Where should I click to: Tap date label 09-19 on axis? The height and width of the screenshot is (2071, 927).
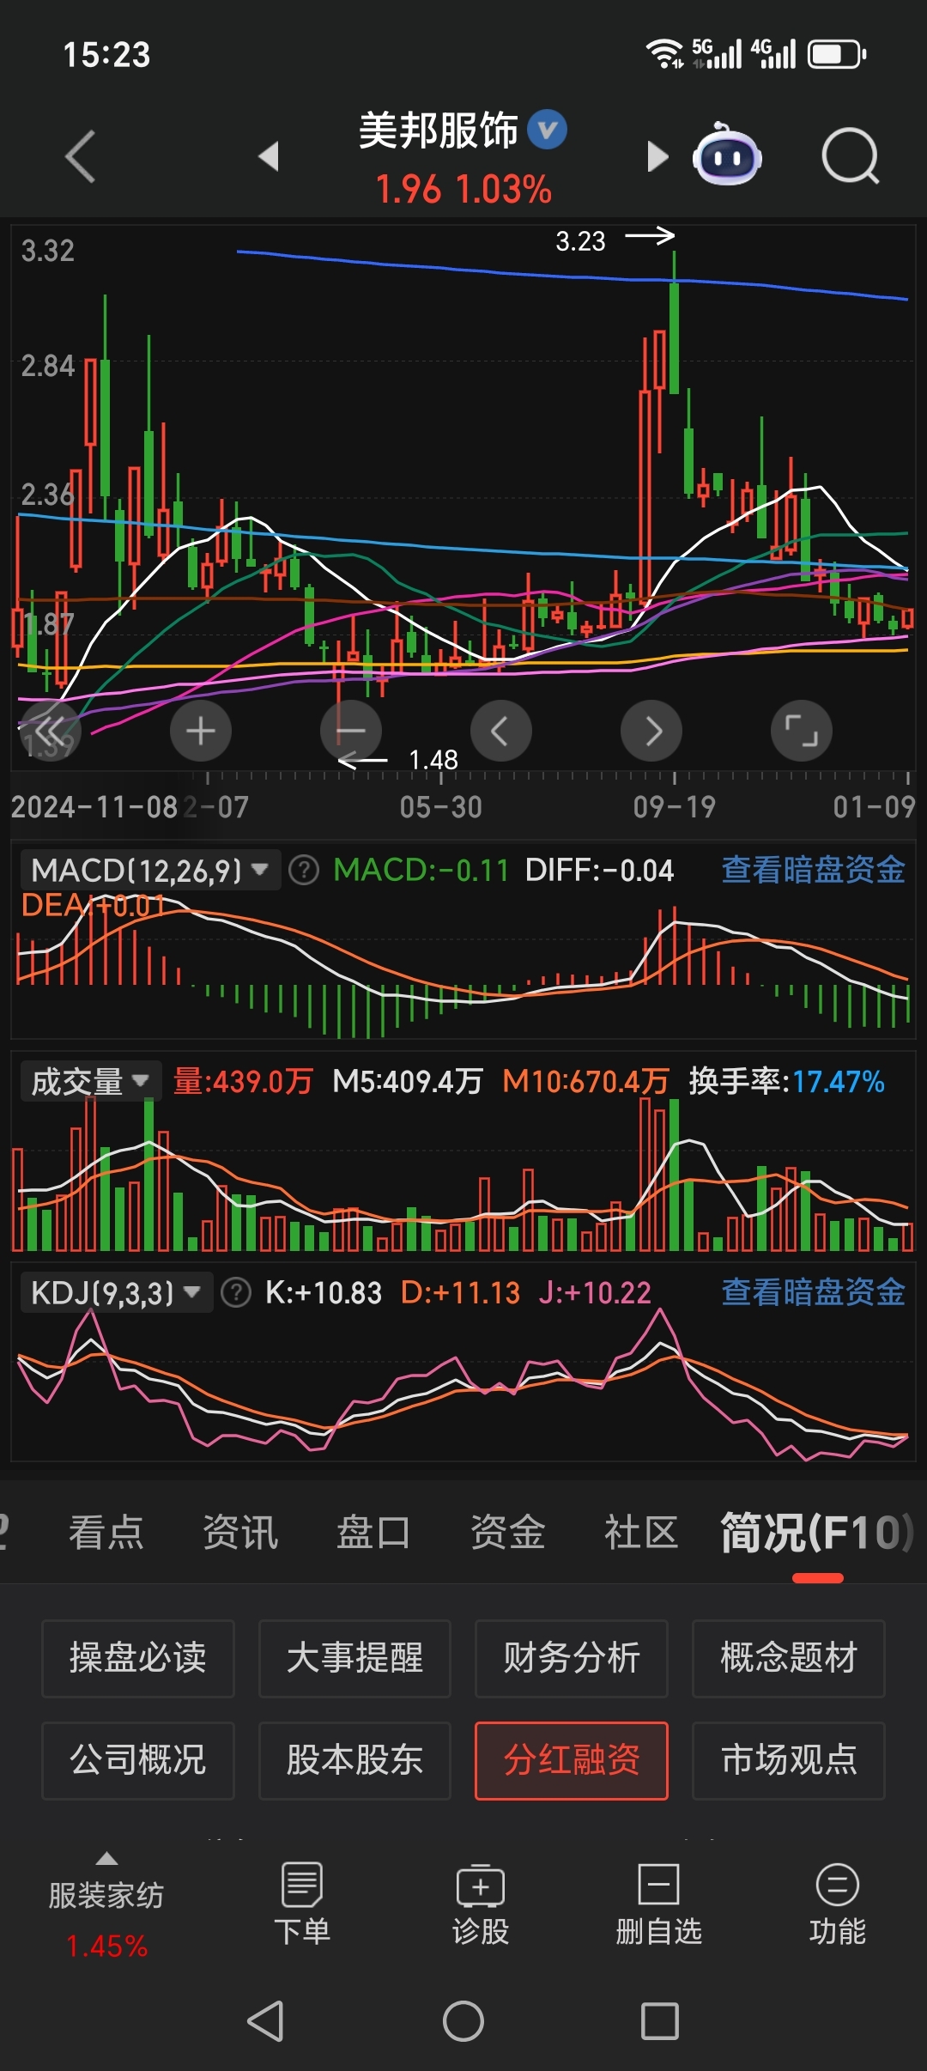(675, 807)
